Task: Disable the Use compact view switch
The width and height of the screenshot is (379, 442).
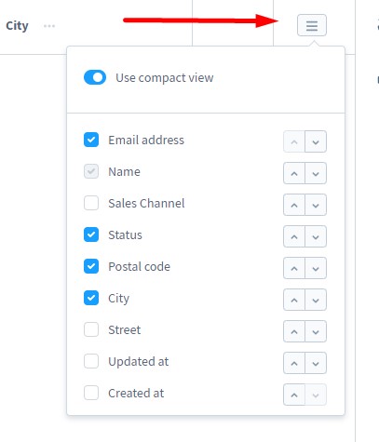Action: 95,77
